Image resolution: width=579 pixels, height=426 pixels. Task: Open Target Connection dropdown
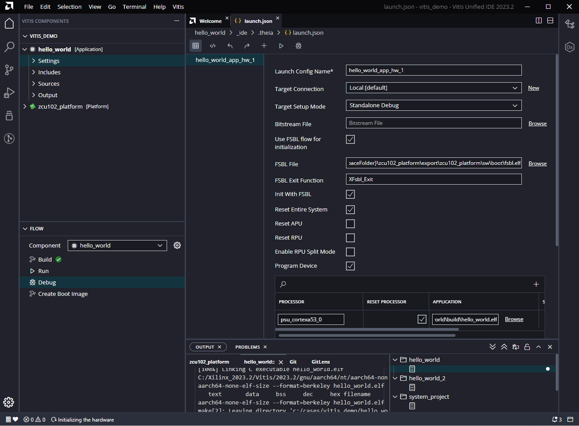tap(434, 88)
